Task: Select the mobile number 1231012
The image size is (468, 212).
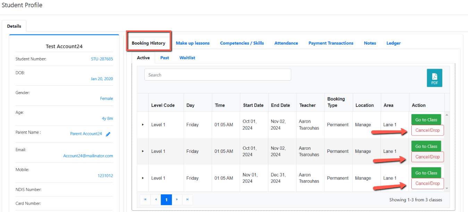Action: click(x=105, y=176)
